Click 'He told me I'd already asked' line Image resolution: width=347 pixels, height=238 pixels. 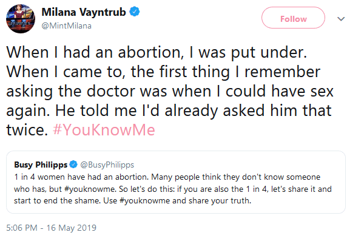pyautogui.click(x=160, y=110)
